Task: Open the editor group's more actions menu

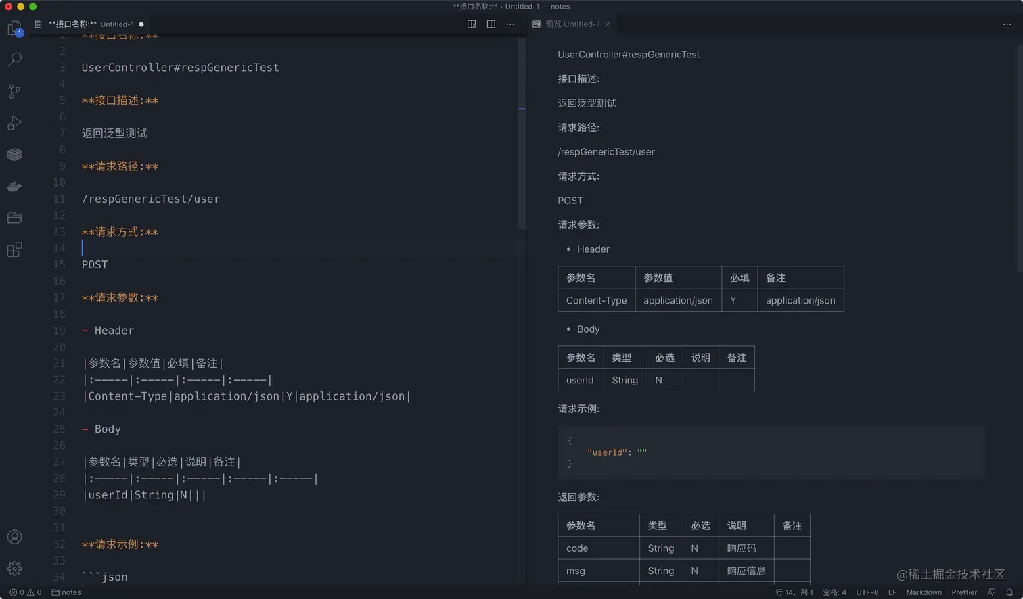Action: (x=510, y=24)
